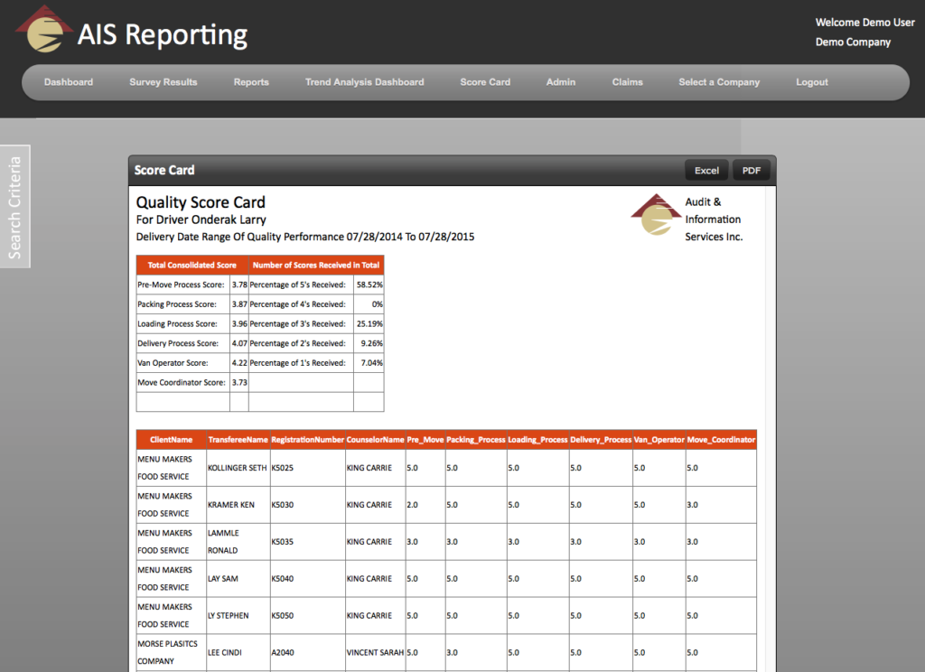Click Number of Scores Received in Total header
This screenshot has height=672, width=925.
tap(316, 265)
